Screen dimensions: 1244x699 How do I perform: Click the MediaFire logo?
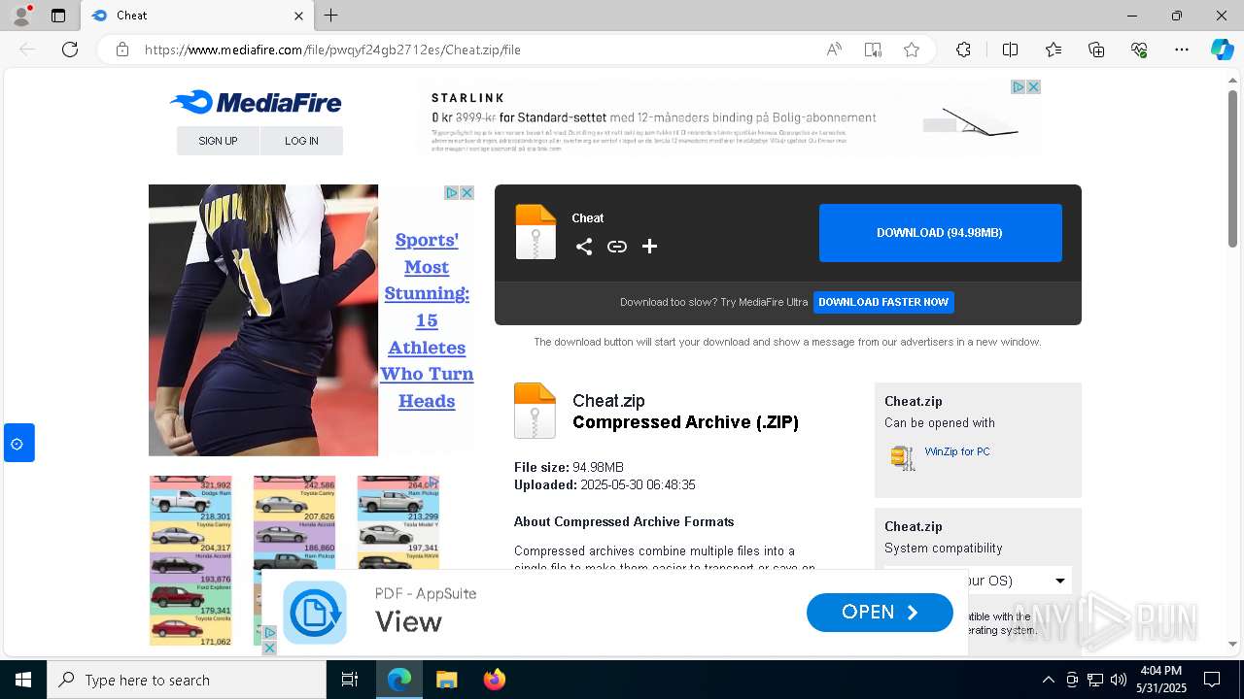tap(256, 102)
